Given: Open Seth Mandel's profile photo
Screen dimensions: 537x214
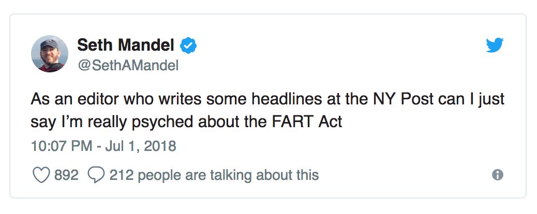Looking at the screenshot, I should tap(50, 54).
